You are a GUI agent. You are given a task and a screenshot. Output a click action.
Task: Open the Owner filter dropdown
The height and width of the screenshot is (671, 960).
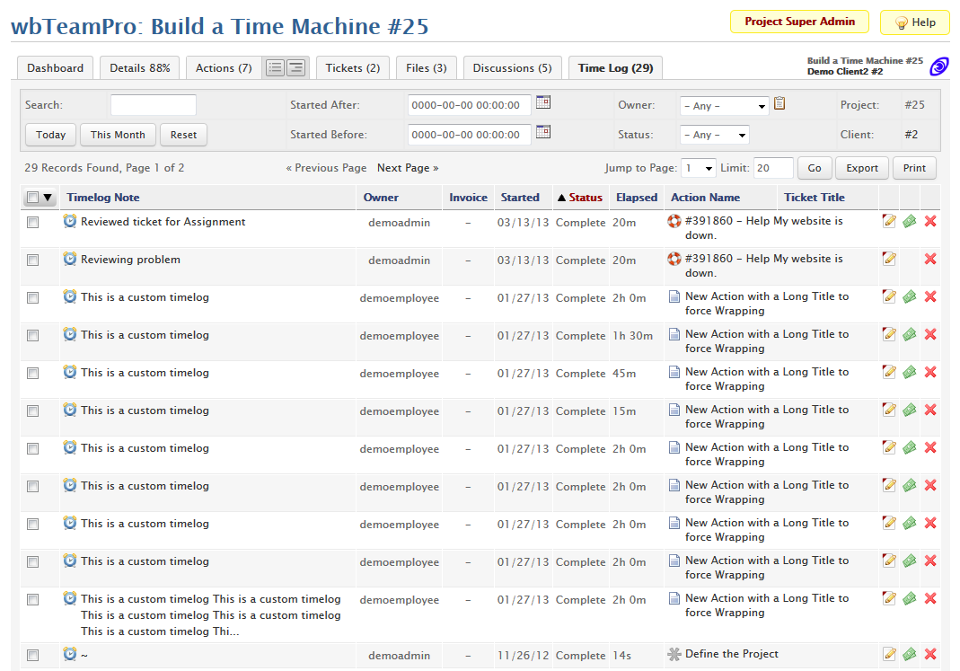click(x=724, y=106)
